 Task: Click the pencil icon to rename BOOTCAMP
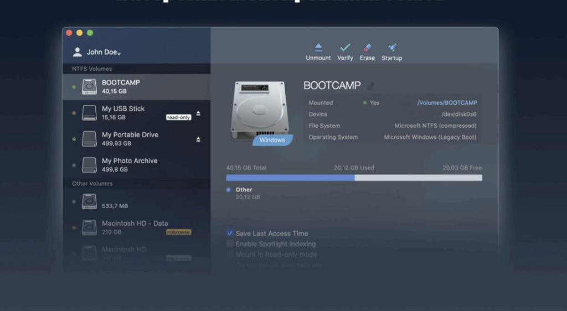coord(370,86)
